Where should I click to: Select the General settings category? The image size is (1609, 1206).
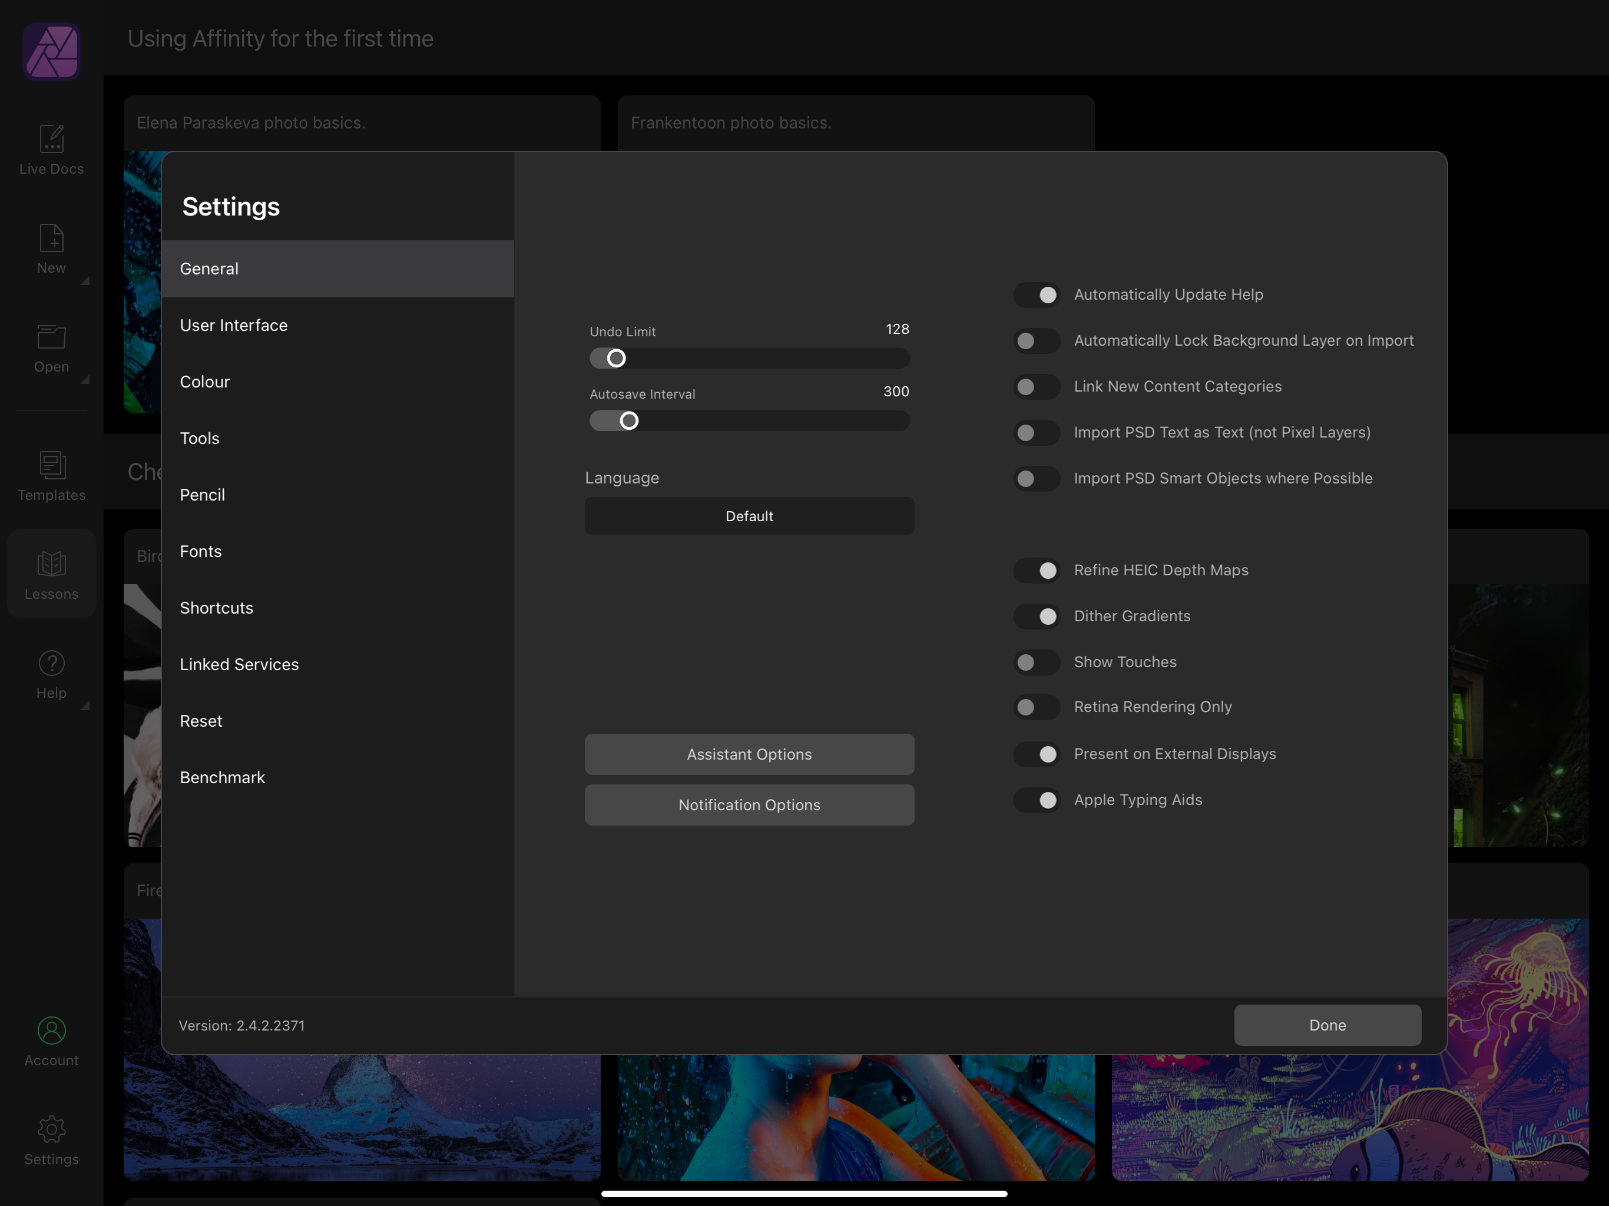(x=337, y=269)
